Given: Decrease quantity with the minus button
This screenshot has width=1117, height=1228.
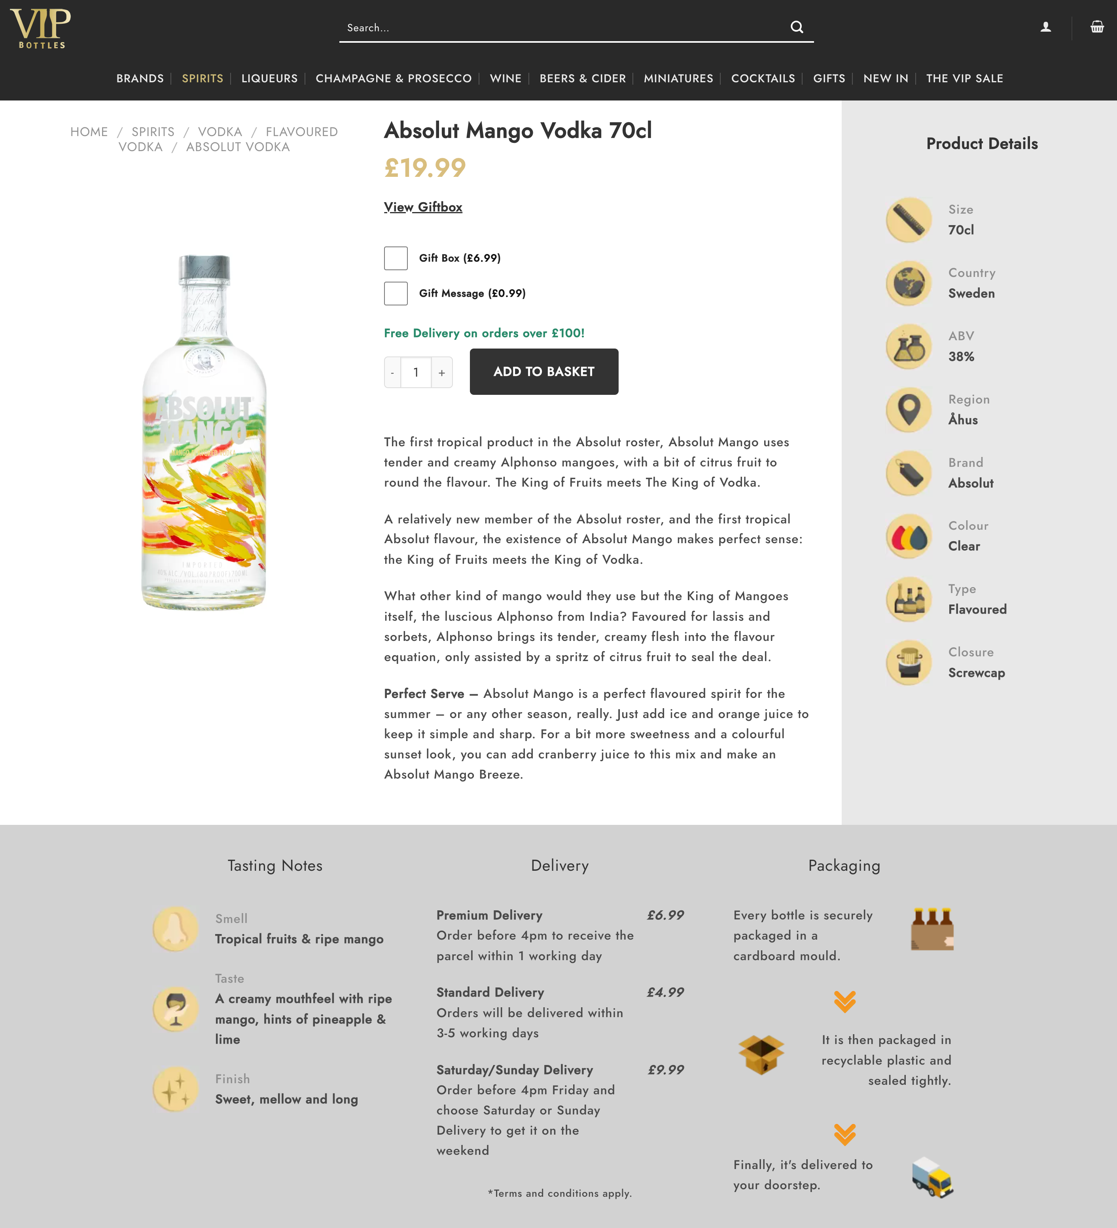Looking at the screenshot, I should (393, 372).
